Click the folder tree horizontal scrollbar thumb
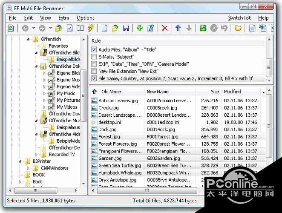282x213 pixels. click(x=36, y=190)
